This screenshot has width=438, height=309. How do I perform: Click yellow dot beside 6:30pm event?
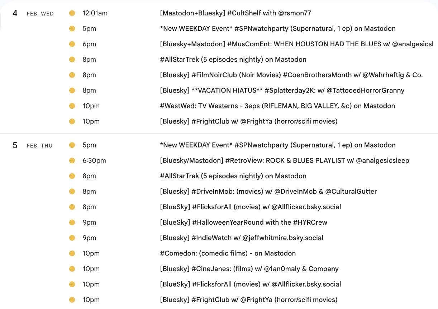[x=72, y=160]
